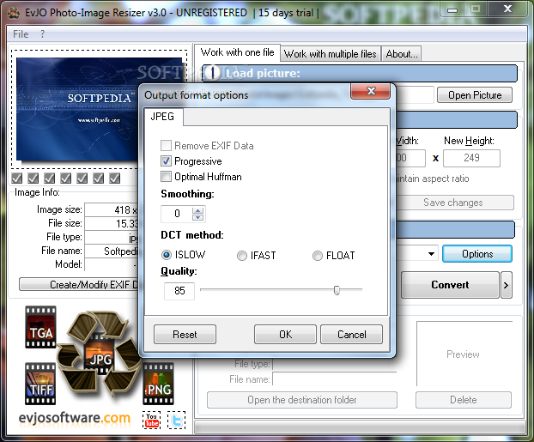
Task: Click the Delete button
Action: point(463,400)
